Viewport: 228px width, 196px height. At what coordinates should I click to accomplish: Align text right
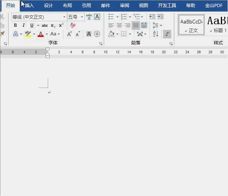[128, 25]
